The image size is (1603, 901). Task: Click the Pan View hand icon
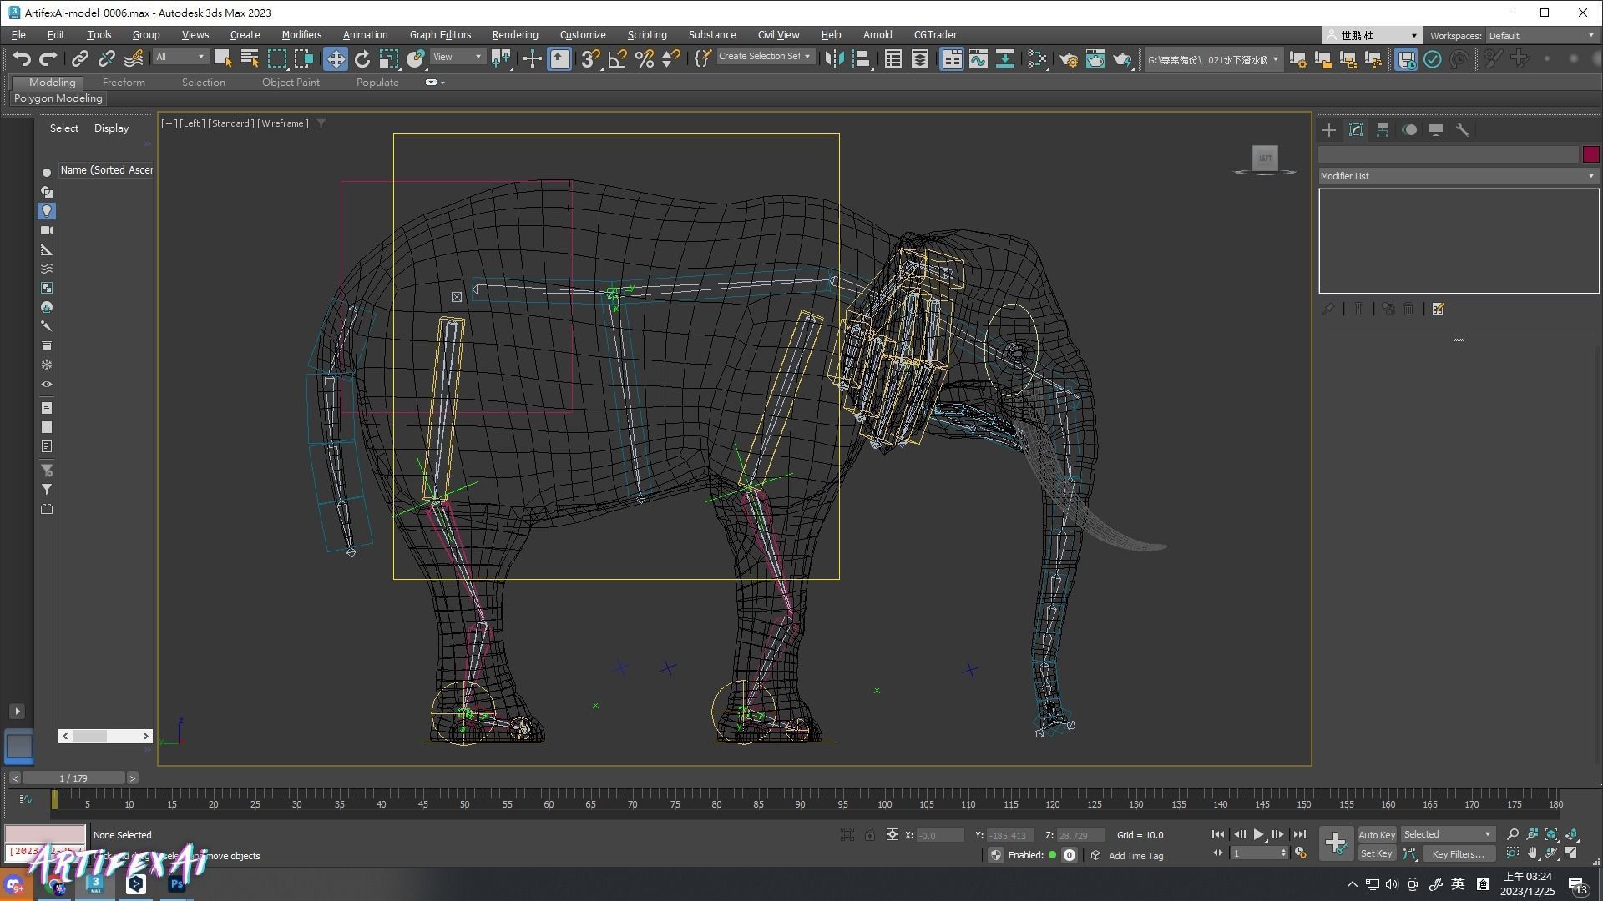click(x=1532, y=853)
